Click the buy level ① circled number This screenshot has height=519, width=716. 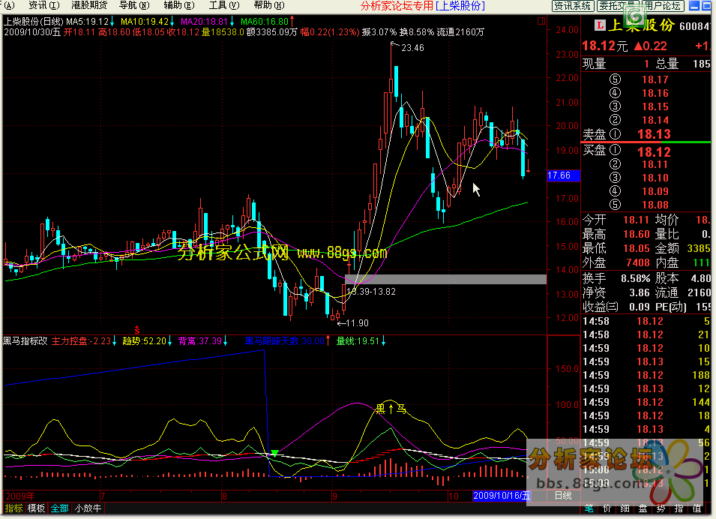pos(615,150)
